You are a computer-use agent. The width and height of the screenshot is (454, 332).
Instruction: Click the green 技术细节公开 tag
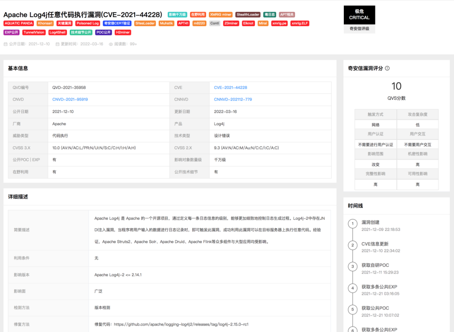81,32
